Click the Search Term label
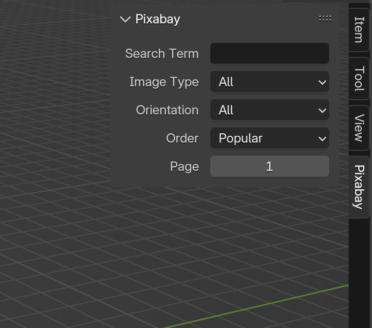The height and width of the screenshot is (328, 372). coord(162,54)
